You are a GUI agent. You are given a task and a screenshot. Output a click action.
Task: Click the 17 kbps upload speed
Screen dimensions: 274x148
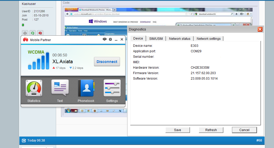tap(59, 68)
